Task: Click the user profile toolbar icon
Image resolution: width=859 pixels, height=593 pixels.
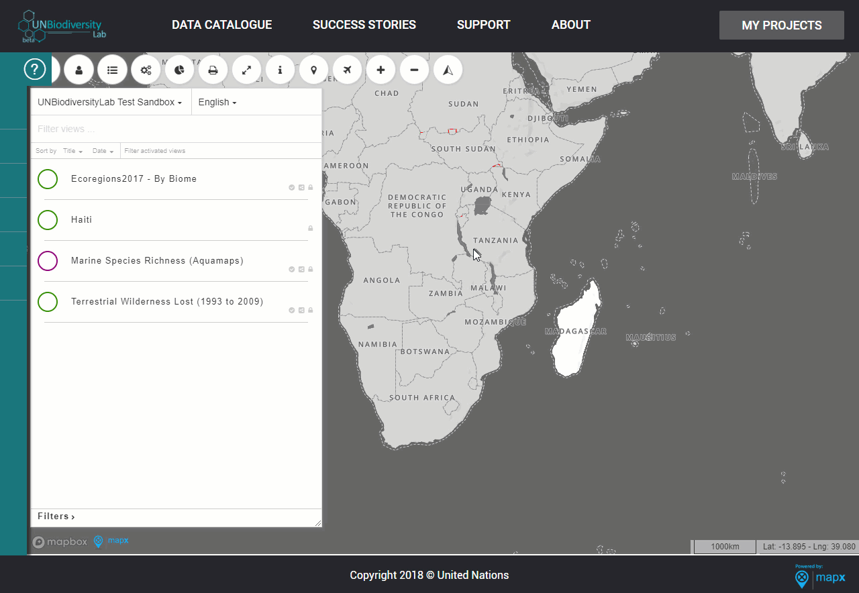Action: [x=79, y=70]
